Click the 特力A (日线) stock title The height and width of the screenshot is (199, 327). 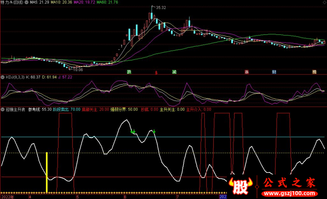point(12,2)
